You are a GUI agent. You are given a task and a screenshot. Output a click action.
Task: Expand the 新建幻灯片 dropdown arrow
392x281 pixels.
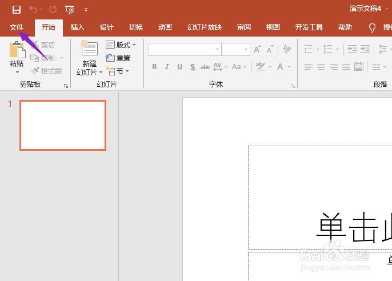[x=101, y=72]
